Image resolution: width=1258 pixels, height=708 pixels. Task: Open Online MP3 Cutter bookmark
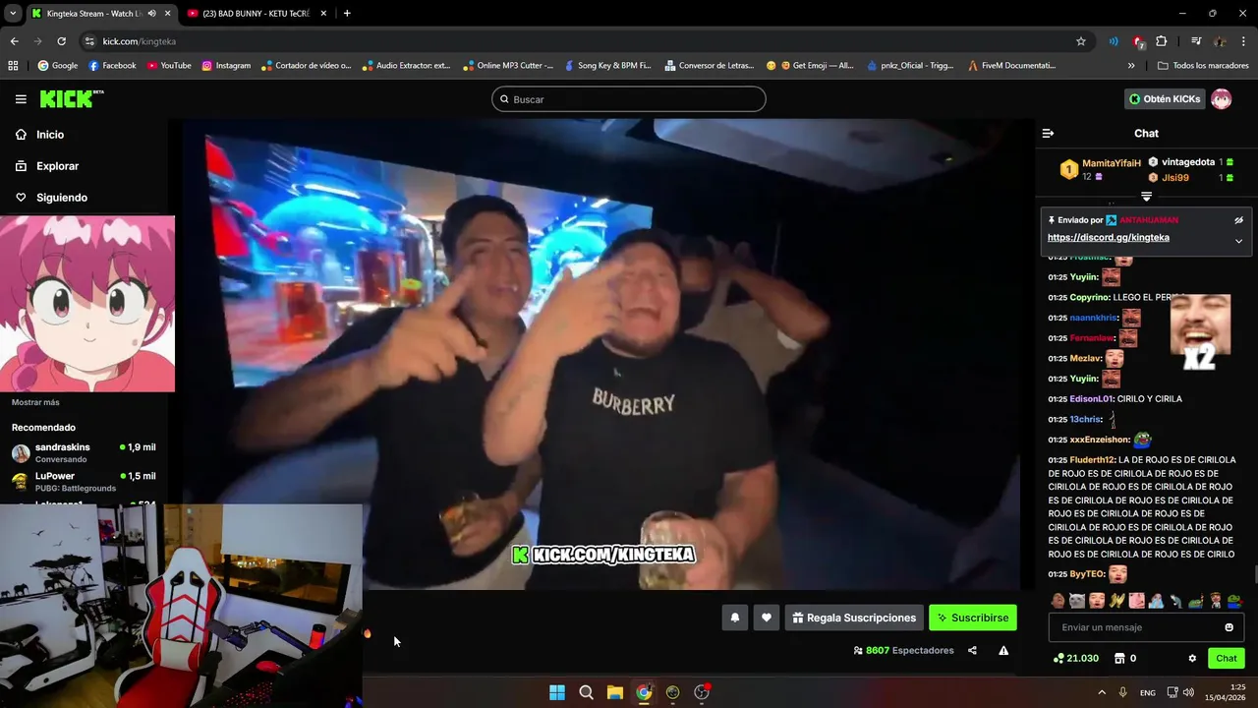(507, 66)
